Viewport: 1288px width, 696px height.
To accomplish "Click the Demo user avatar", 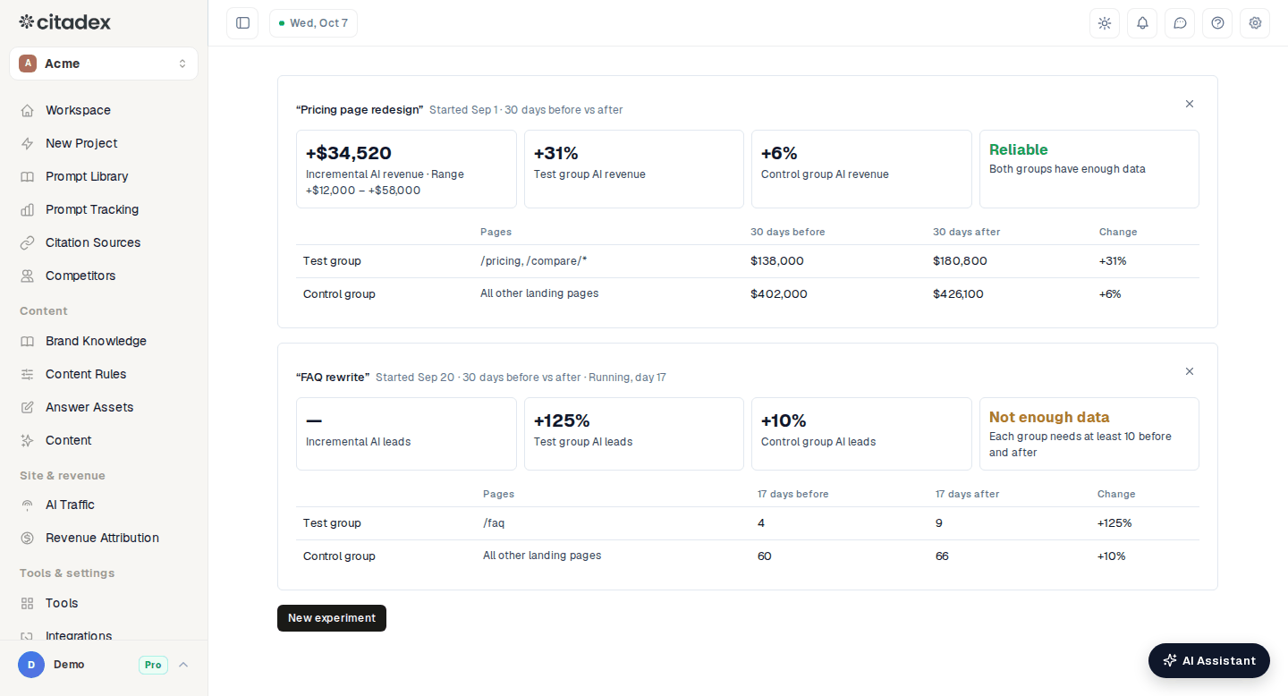I will pyautogui.click(x=31, y=665).
